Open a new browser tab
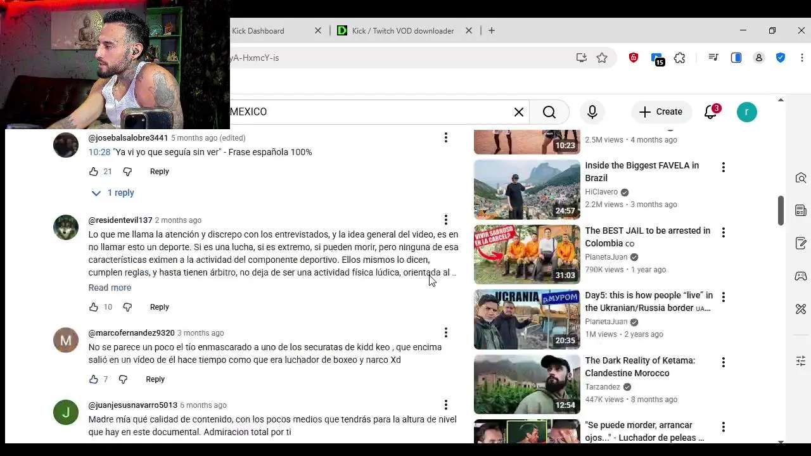The height and width of the screenshot is (456, 811). 492,30
